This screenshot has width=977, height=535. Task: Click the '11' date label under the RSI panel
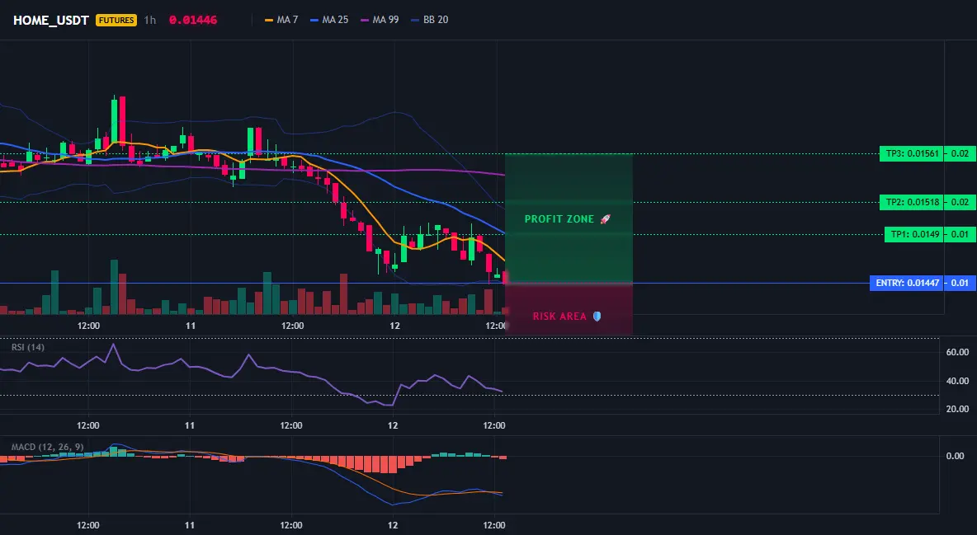pyautogui.click(x=190, y=425)
